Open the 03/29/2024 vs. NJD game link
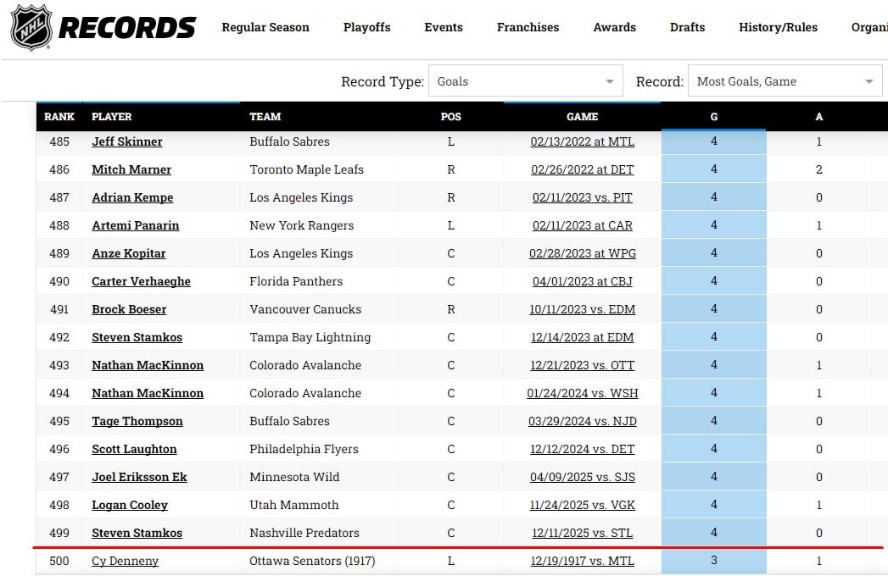Screen dimensions: 888x576 tap(582, 421)
